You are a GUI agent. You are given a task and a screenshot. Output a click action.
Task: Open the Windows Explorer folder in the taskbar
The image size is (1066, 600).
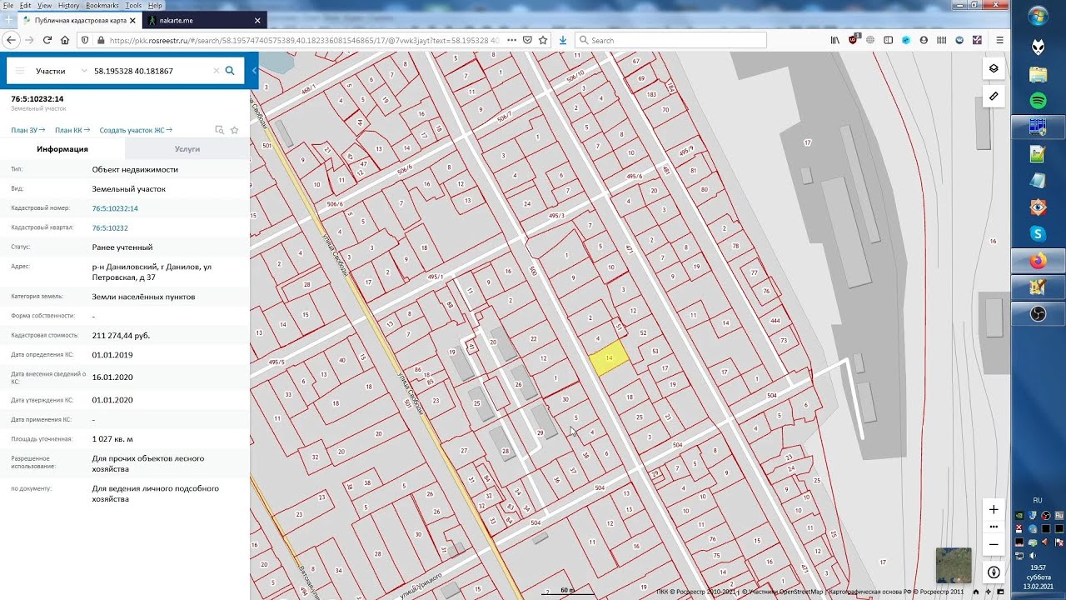[1038, 74]
